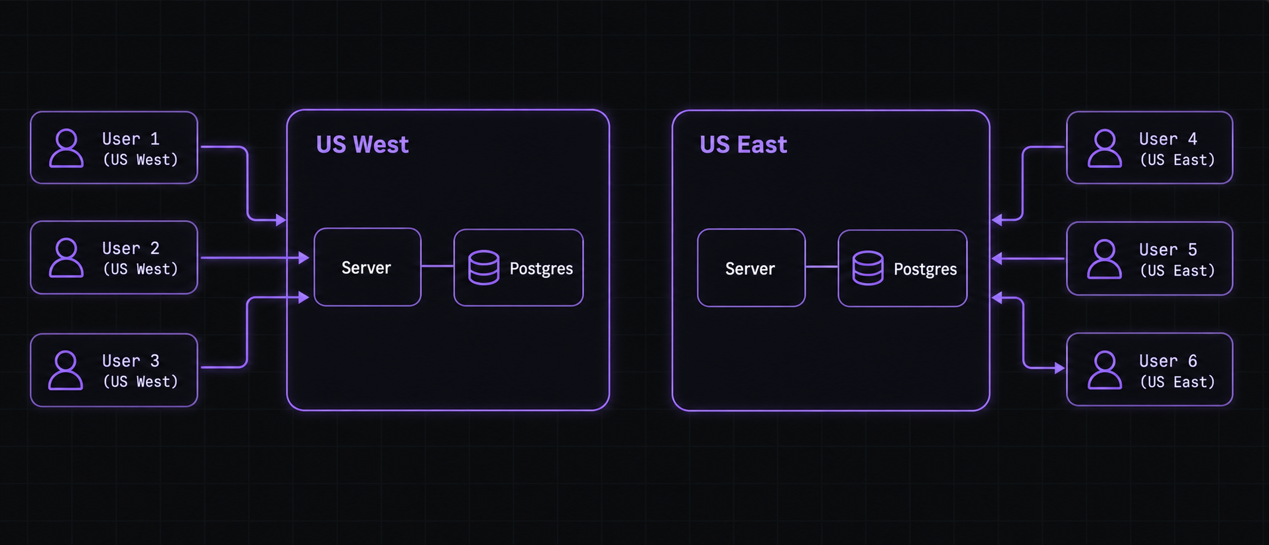
Task: Click the US East Postgres database icon
Action: click(x=868, y=268)
